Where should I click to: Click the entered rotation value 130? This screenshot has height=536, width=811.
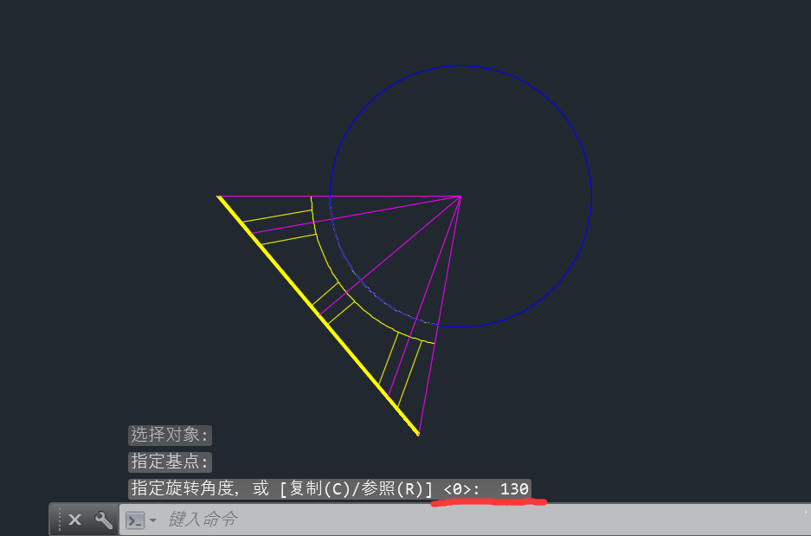(514, 489)
